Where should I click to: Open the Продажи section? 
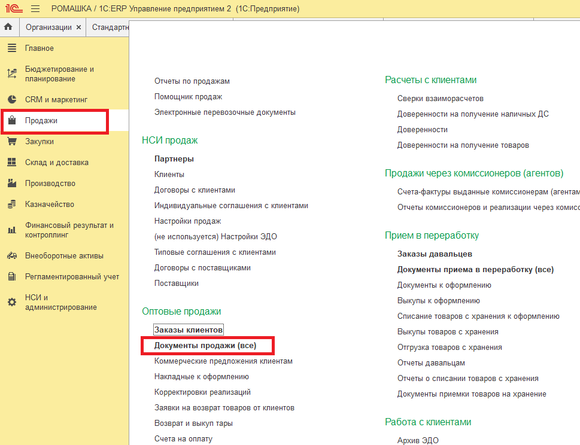[41, 120]
